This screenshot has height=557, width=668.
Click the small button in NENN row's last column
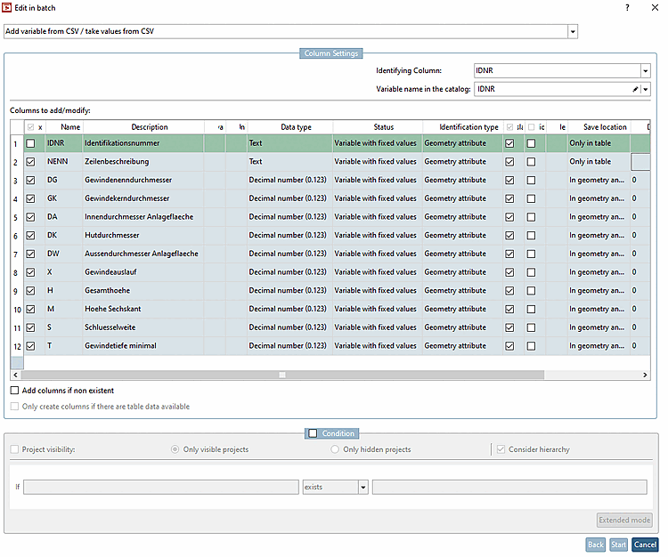coord(640,162)
